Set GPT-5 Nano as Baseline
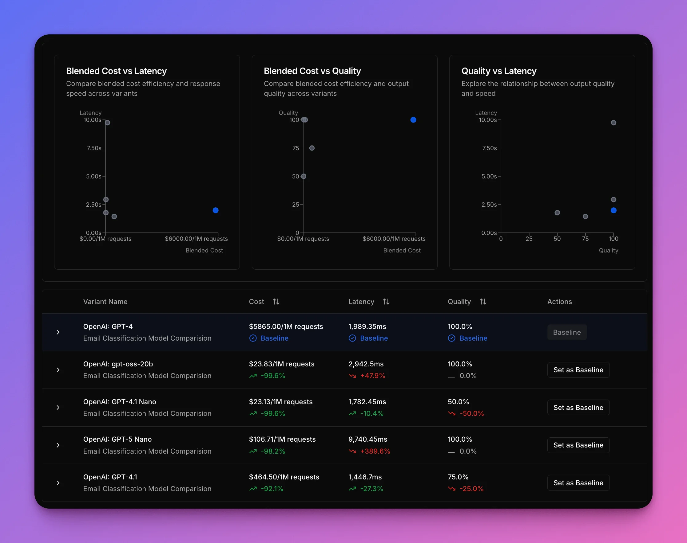This screenshot has width=687, height=543. pos(578,445)
